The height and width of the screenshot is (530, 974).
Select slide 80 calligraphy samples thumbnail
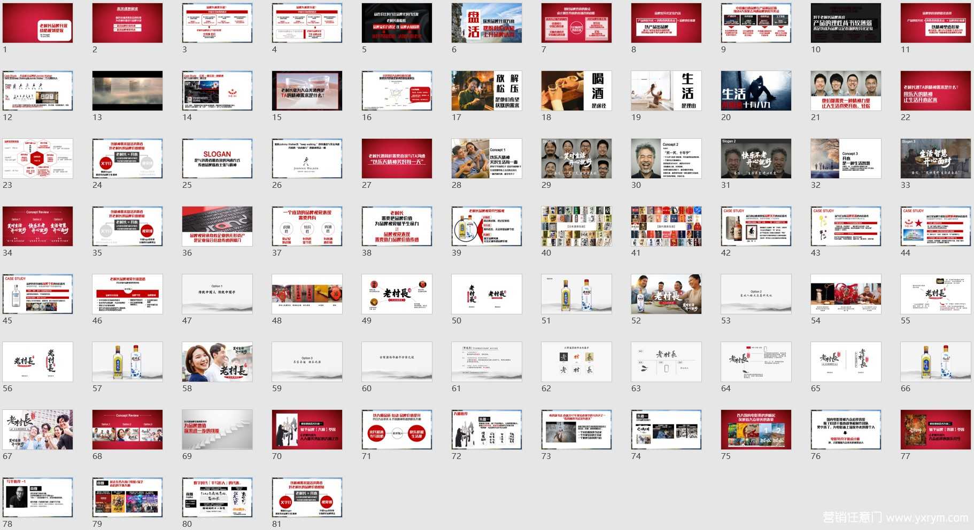point(217,497)
